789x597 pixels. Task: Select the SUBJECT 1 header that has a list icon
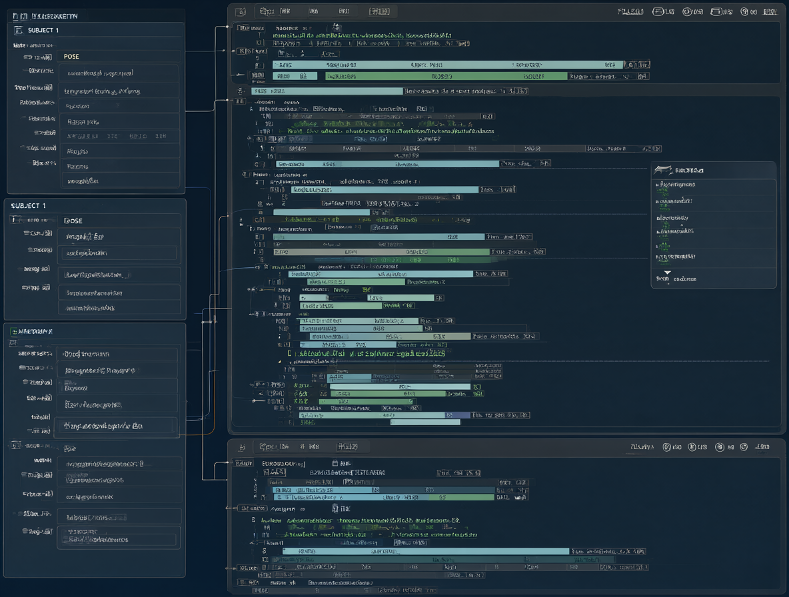click(43, 30)
